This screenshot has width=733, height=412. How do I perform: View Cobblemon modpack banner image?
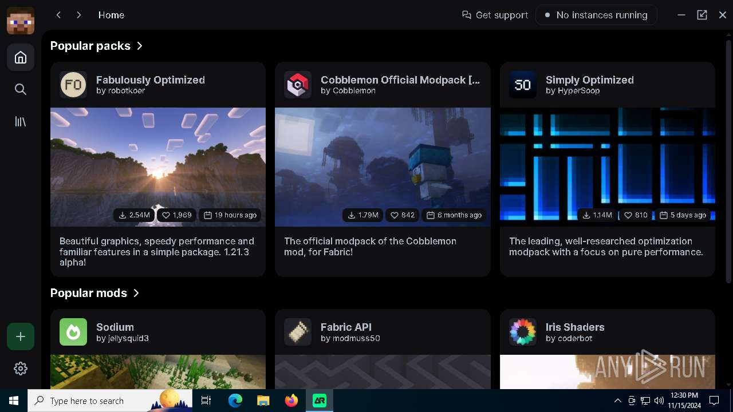(383, 167)
